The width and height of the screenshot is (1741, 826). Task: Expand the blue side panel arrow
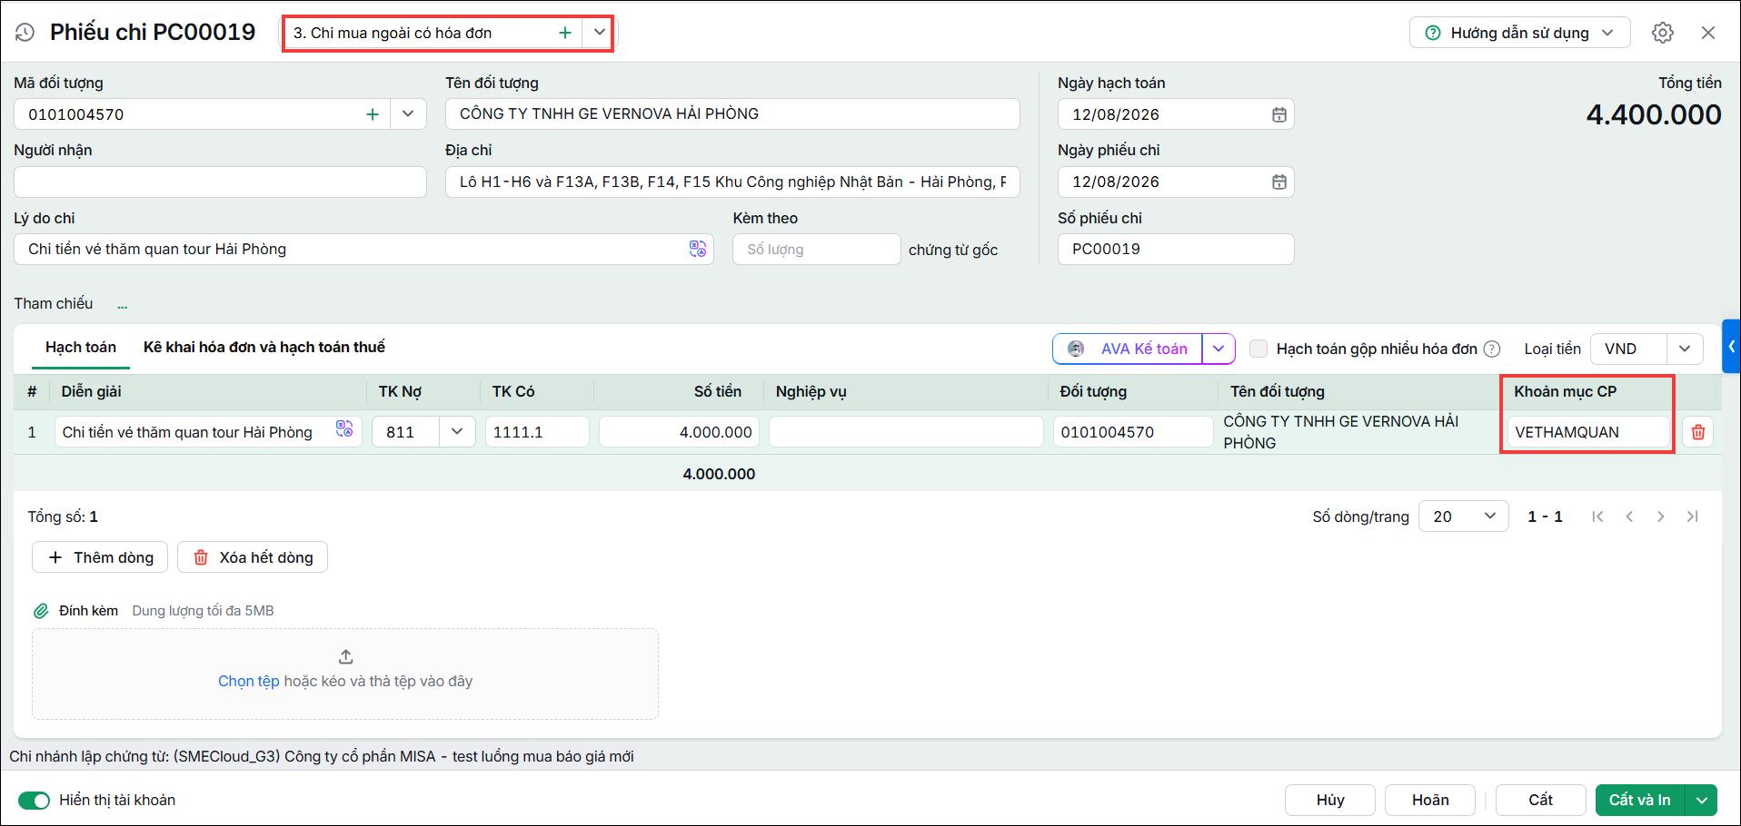1732,347
